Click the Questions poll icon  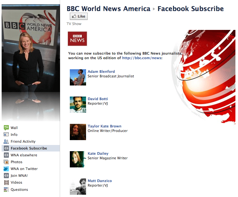6,190
